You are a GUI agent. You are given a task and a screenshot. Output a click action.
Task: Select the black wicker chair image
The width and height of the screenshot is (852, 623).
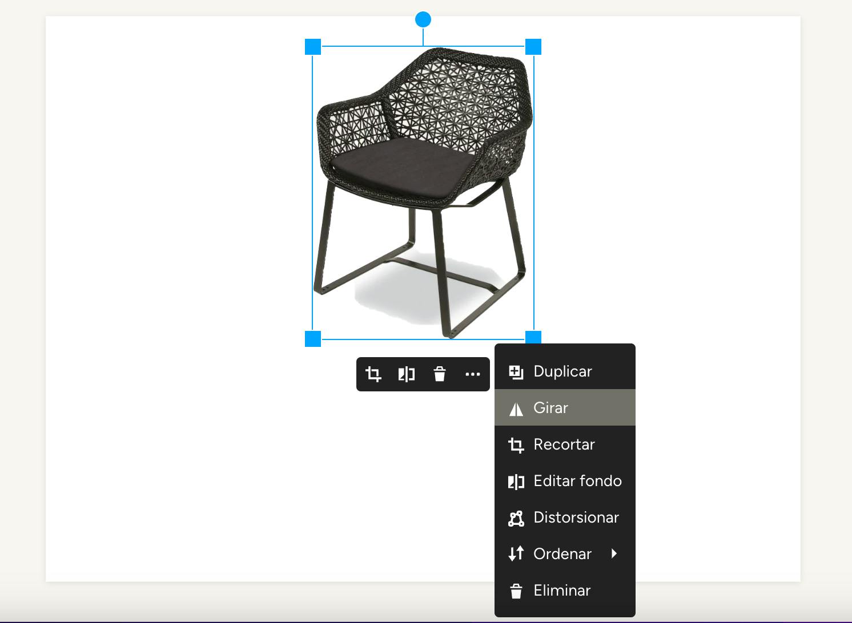pos(423,171)
